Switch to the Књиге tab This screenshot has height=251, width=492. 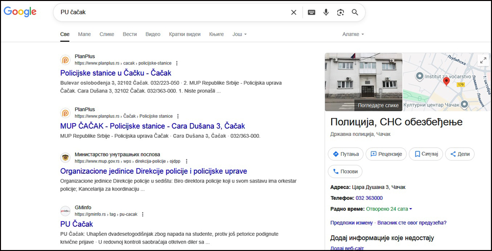pos(216,34)
